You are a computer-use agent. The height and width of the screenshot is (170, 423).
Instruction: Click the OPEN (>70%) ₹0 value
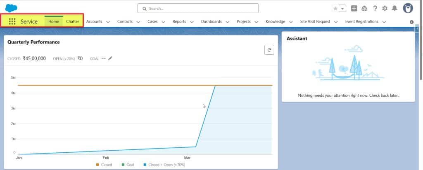[80, 58]
